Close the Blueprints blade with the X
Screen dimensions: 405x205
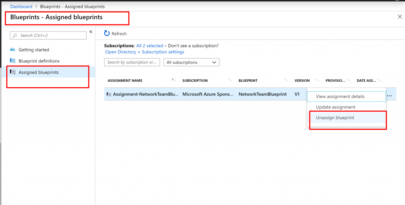[x=399, y=17]
